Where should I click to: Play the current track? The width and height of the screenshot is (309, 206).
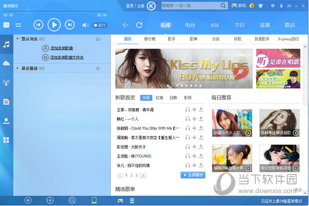pos(54,25)
